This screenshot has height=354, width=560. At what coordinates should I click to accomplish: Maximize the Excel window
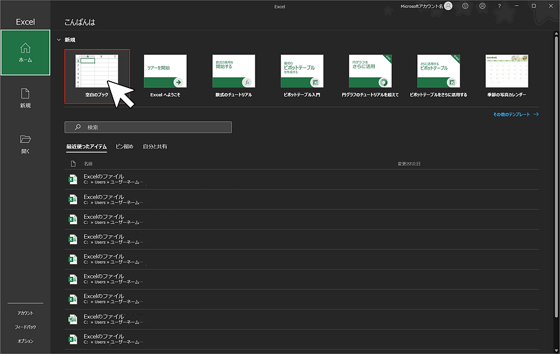(x=534, y=6)
